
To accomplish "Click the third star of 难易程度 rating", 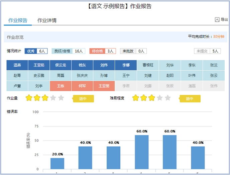I will pyautogui.click(x=151, y=98).
